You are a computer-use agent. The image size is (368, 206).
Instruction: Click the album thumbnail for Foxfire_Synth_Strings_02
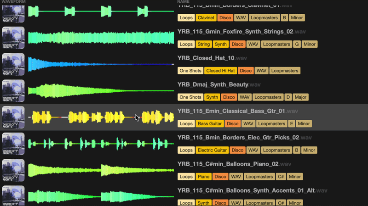pyautogui.click(x=13, y=38)
